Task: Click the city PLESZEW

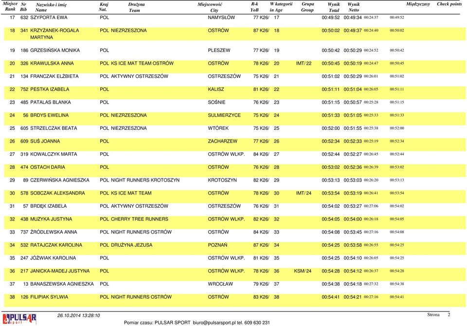Action: (x=219, y=51)
